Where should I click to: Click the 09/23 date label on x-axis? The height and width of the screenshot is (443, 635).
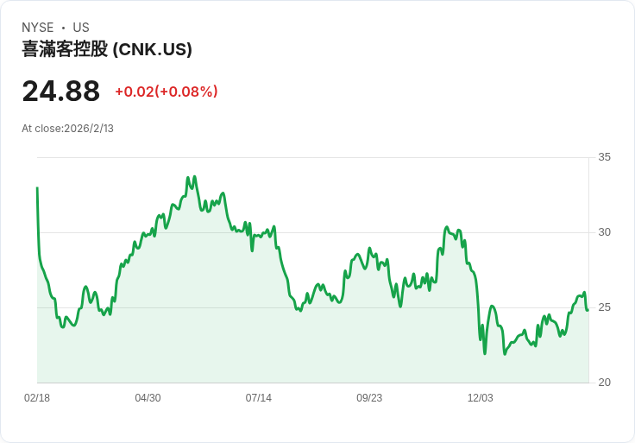[x=369, y=398]
